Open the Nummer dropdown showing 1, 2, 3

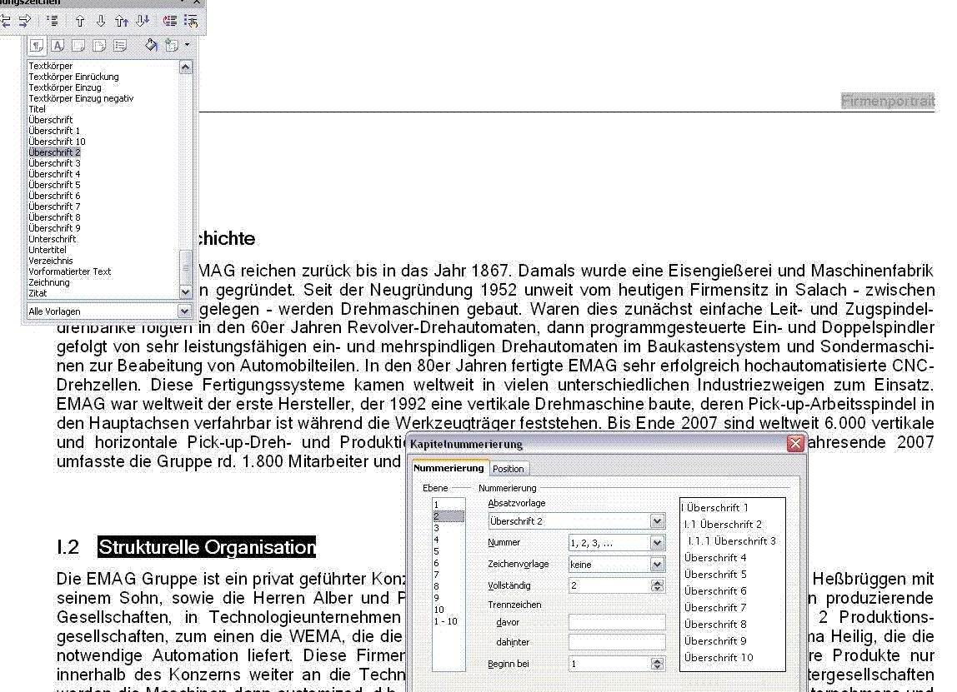(x=658, y=542)
